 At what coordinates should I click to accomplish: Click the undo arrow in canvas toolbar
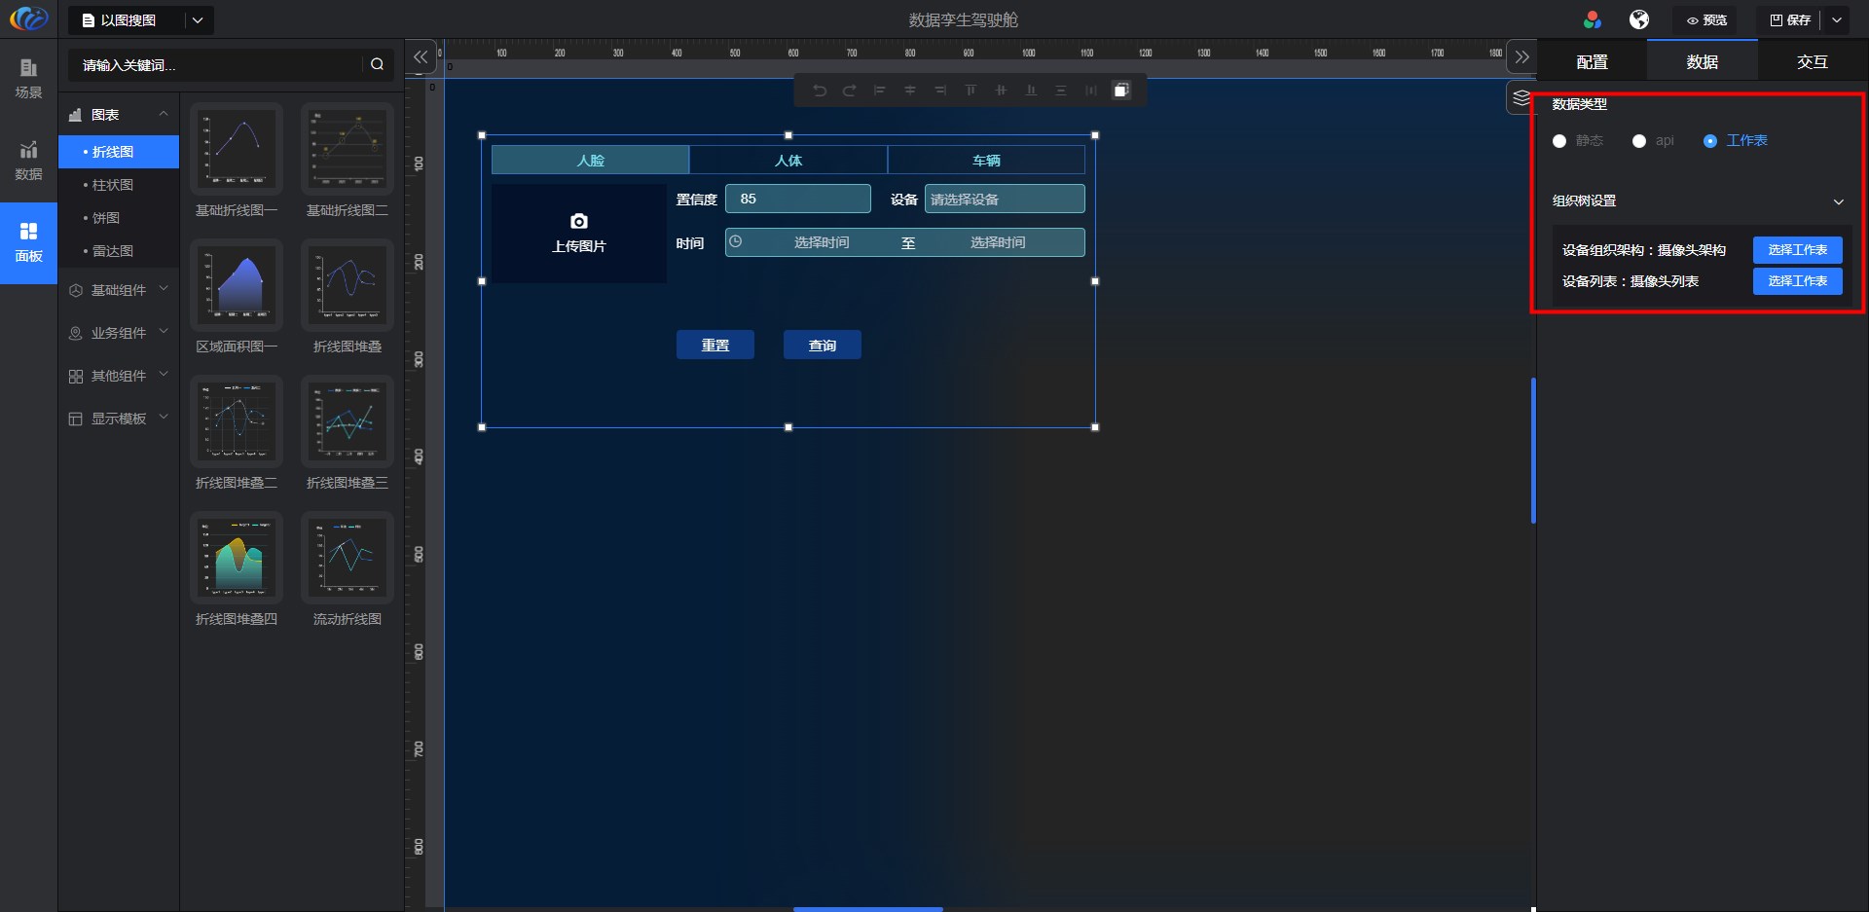click(820, 91)
